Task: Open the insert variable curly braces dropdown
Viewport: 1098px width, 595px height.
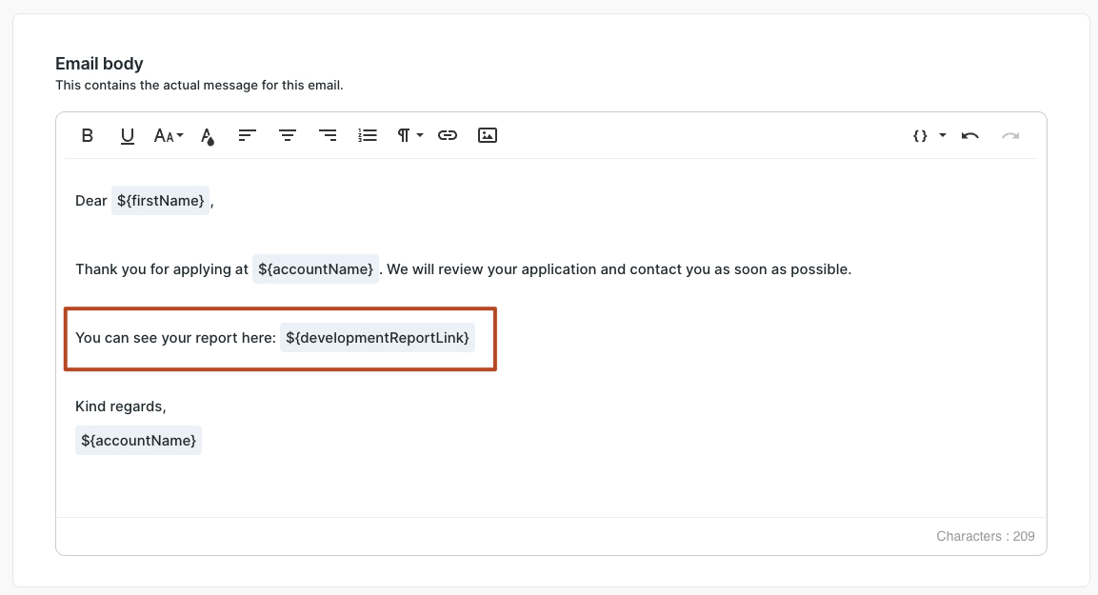Action: pos(928,135)
